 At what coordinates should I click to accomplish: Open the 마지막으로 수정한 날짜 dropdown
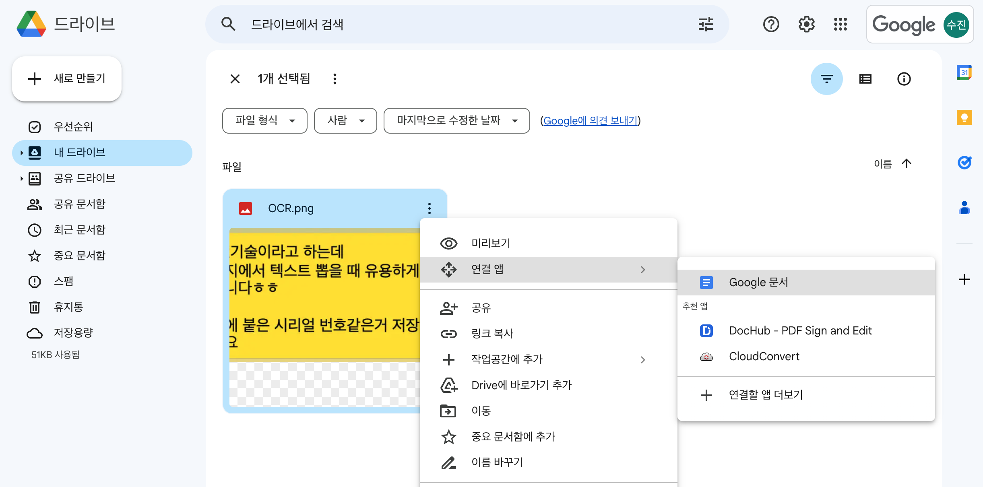click(x=456, y=120)
